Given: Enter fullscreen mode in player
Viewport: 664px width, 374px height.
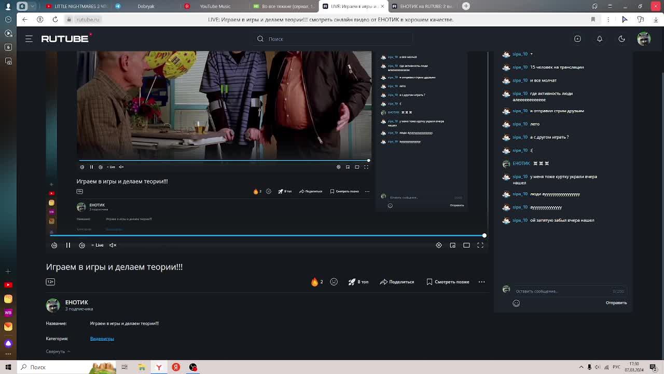Looking at the screenshot, I should click(x=480, y=245).
